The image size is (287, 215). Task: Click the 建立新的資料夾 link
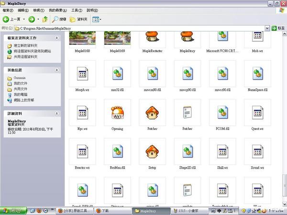pyautogui.click(x=29, y=46)
